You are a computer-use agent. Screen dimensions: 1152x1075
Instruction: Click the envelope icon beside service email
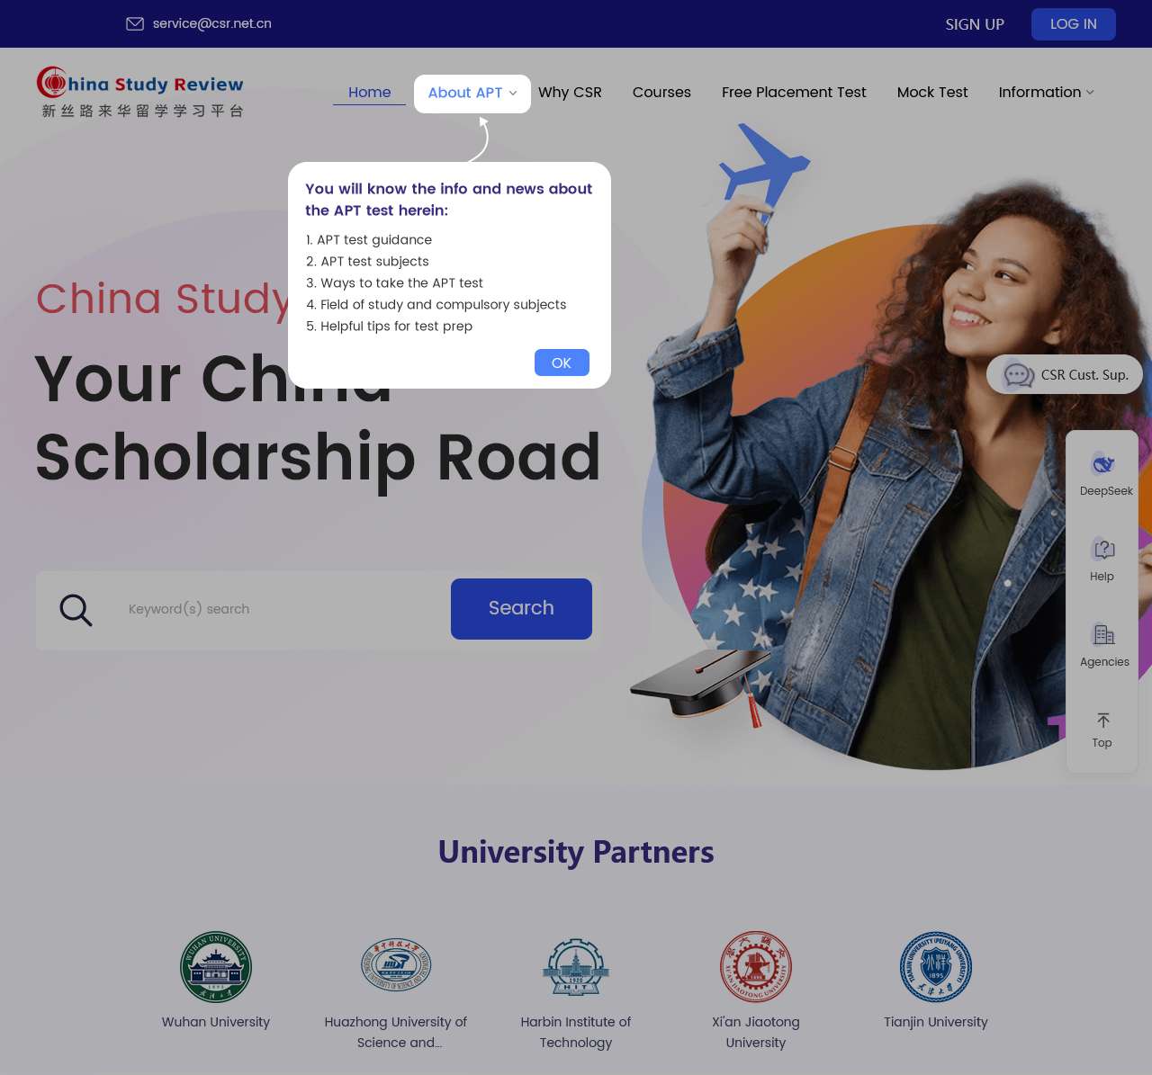pyautogui.click(x=135, y=24)
